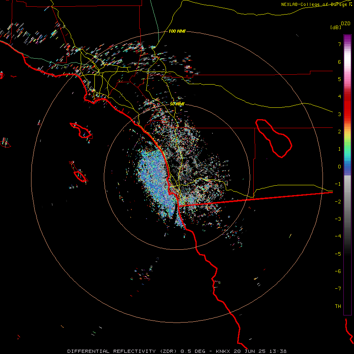The image size is (354, 354).
Task: Click the 50 NMI range ring label
Action: tap(177, 104)
